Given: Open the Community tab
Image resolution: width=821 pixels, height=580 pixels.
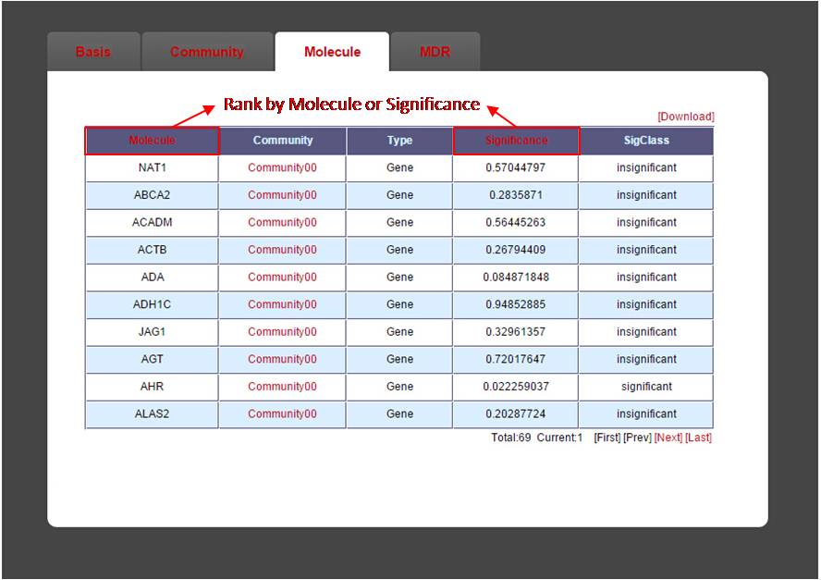Looking at the screenshot, I should pyautogui.click(x=207, y=52).
